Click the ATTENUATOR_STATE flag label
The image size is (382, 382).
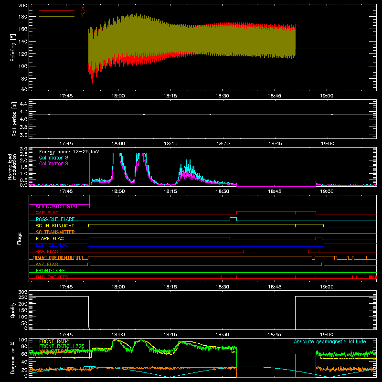click(58, 206)
